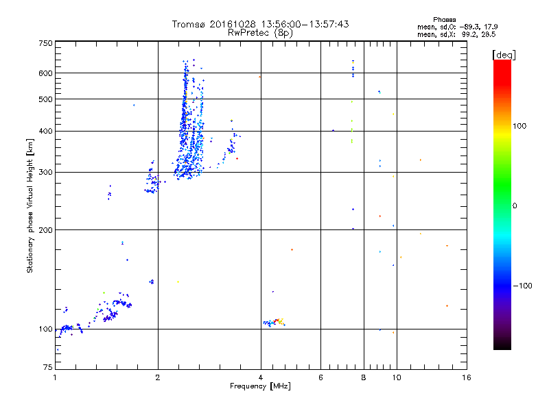Click the x-axis tick label '6'
549x411 pixels.
[320, 377]
